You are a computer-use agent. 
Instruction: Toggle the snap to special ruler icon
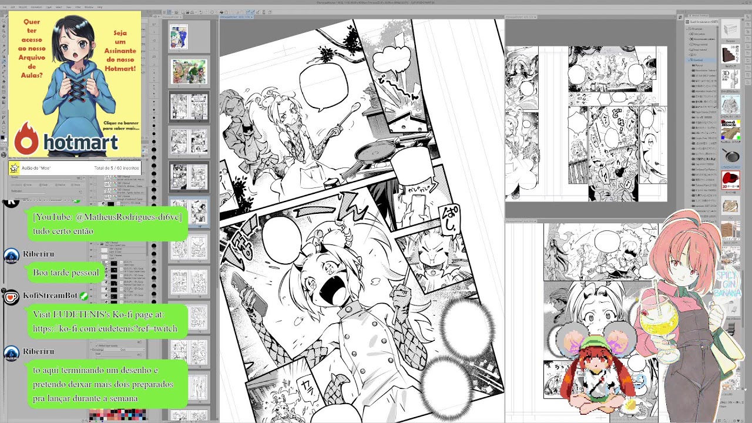coord(253,12)
